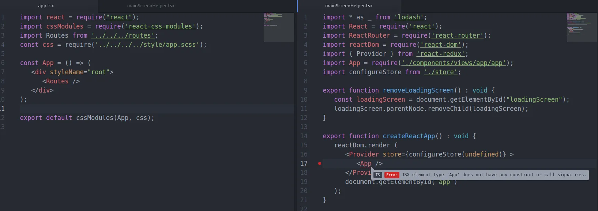Click the red Error label in tooltip
The height and width of the screenshot is (211, 598).
(392, 175)
